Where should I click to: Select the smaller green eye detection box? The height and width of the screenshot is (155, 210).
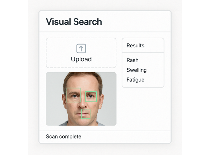click(91, 97)
